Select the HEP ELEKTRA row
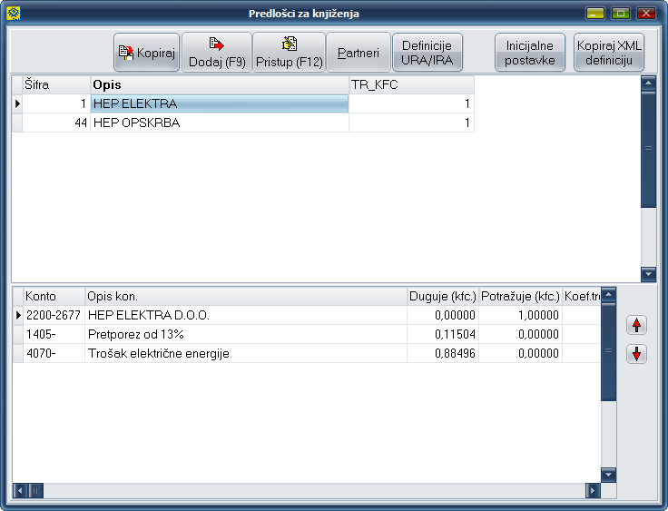Viewport: 668px width, 511px height. [x=219, y=104]
